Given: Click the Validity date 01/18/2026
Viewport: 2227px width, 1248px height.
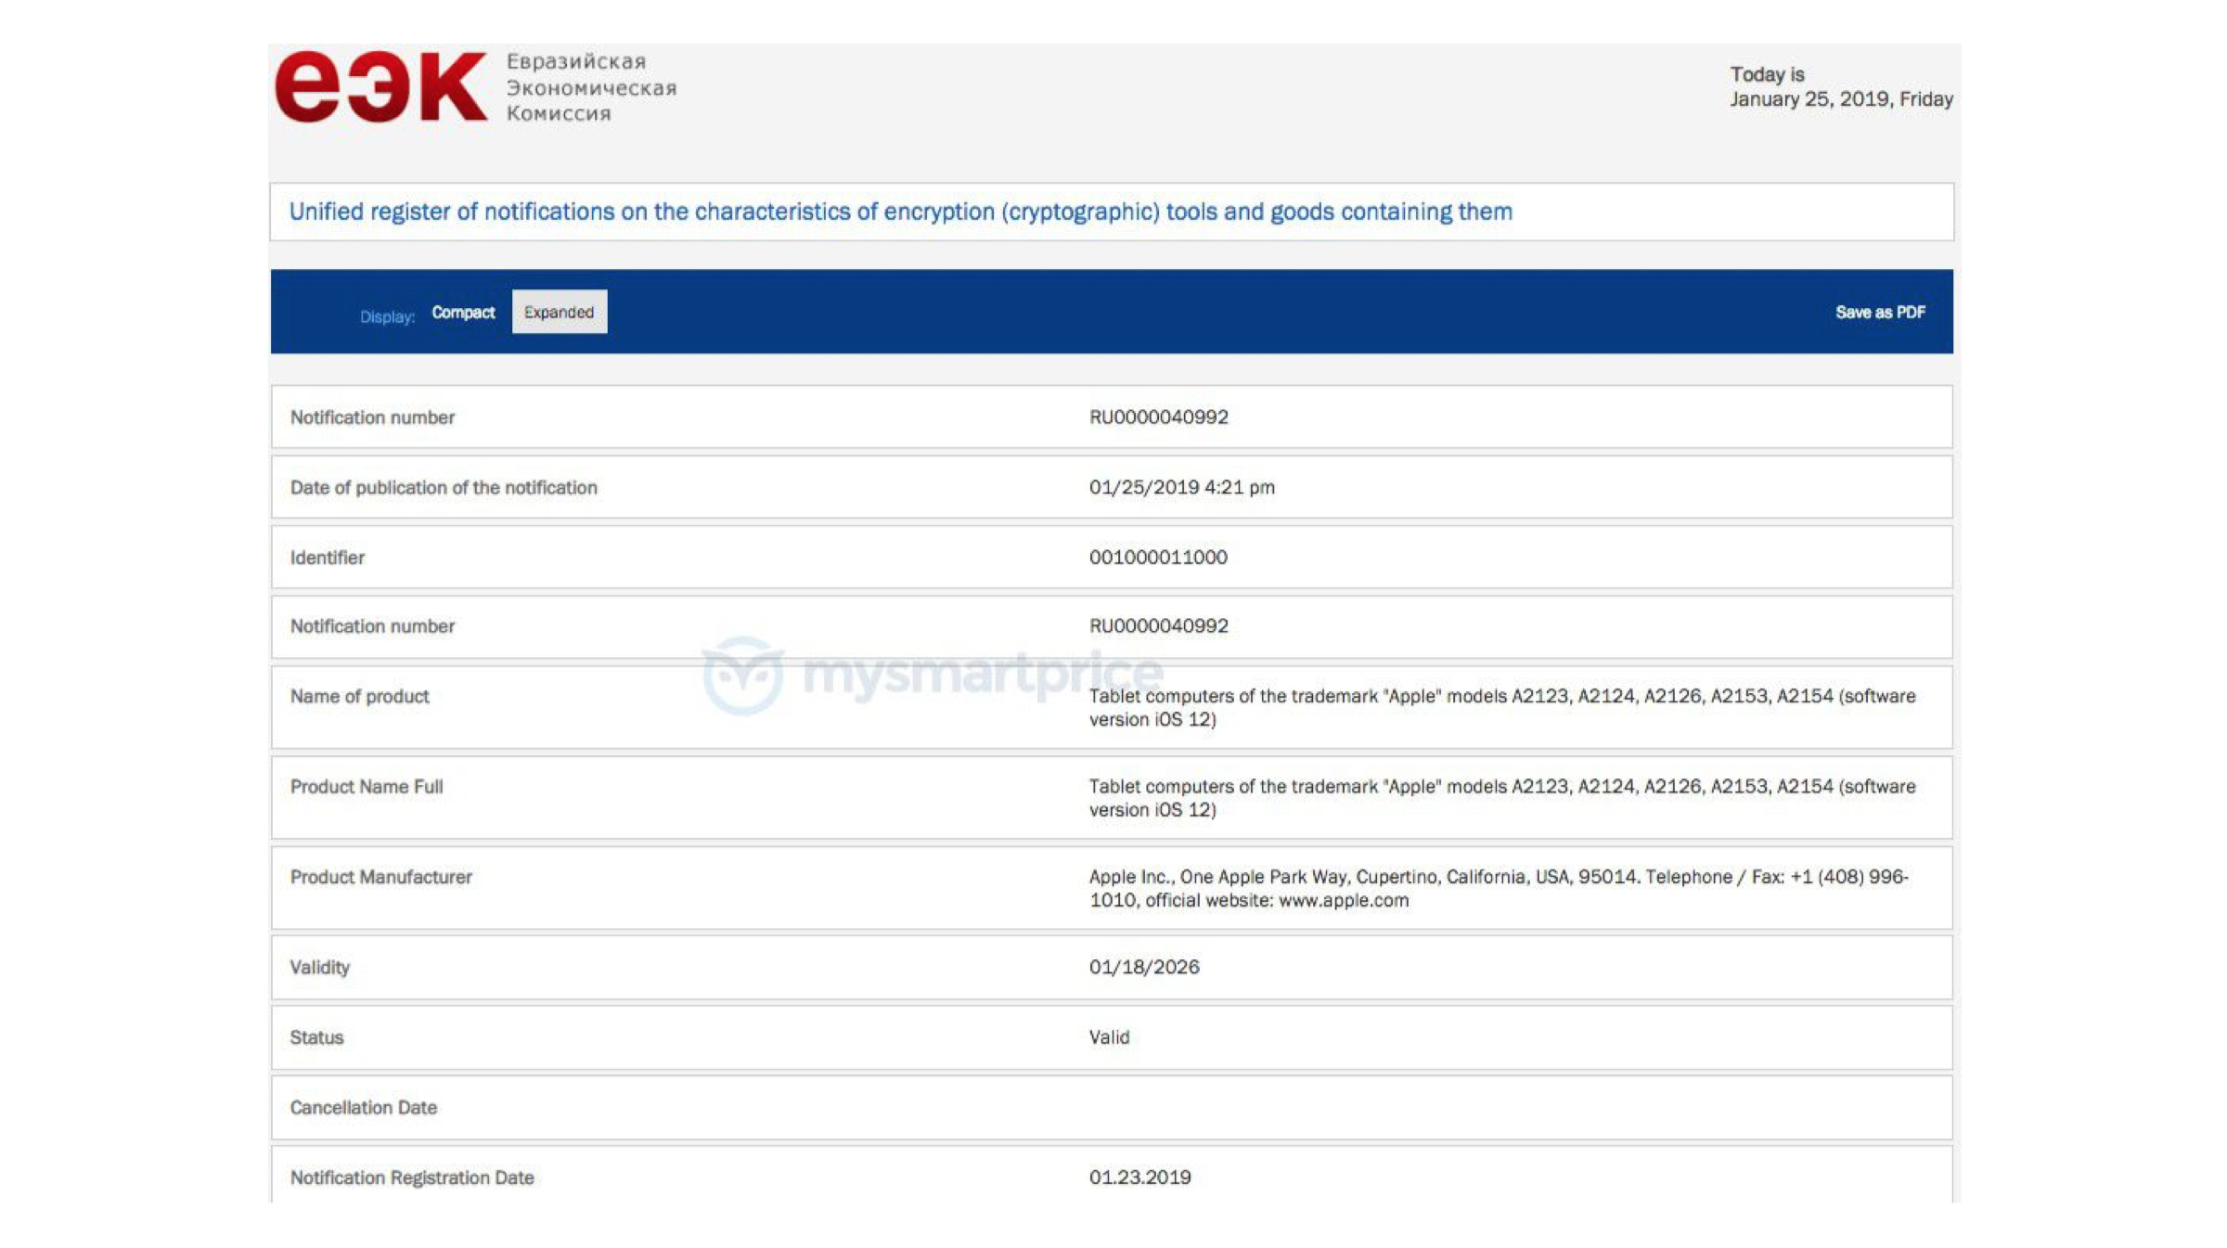Looking at the screenshot, I should point(1143,967).
